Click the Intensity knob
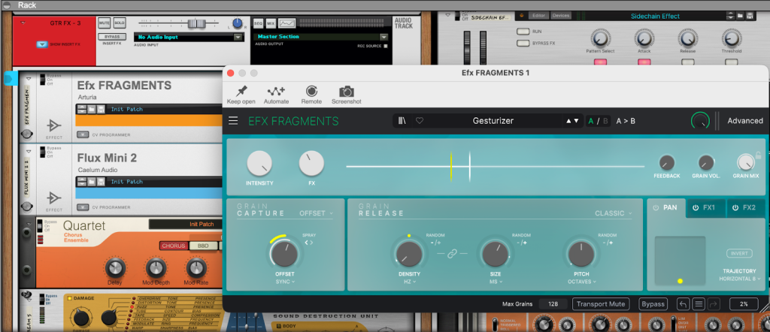 click(x=259, y=163)
